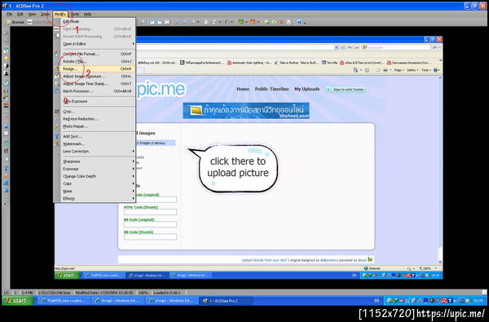Screen dimensions: 489x322
Task: Open the Zoom menu
Action: click(x=45, y=14)
